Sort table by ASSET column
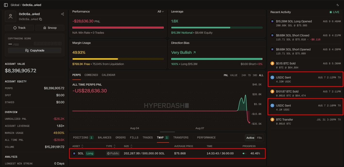 tap(78, 146)
